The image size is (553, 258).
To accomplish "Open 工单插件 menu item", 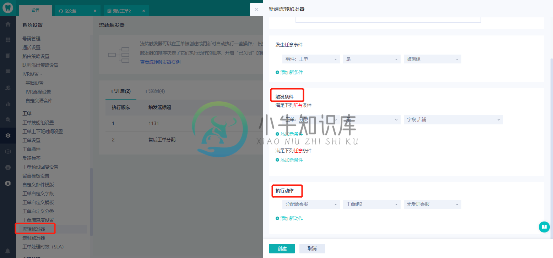I will point(31,149).
